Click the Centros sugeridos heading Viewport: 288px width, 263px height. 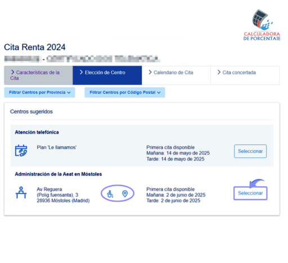point(31,112)
